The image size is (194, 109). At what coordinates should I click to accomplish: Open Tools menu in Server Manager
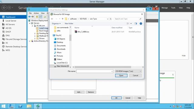pos(173,8)
